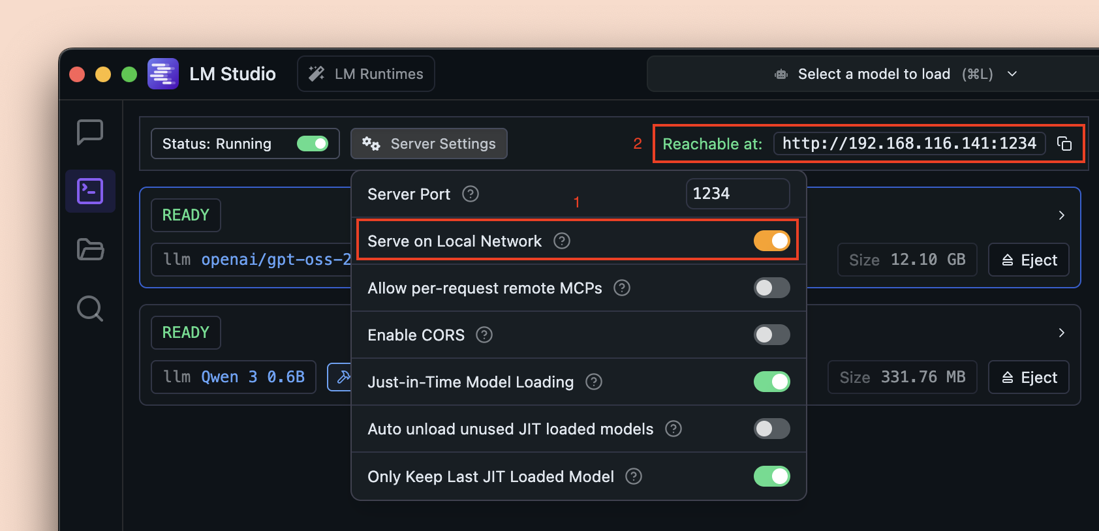1099x531 pixels.
Task: Open the Chat sidebar icon
Action: click(x=90, y=132)
